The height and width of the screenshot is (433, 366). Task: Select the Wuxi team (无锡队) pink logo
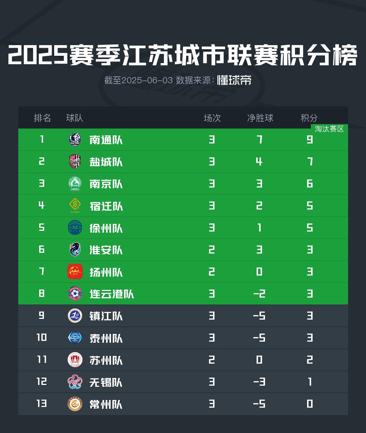75,382
